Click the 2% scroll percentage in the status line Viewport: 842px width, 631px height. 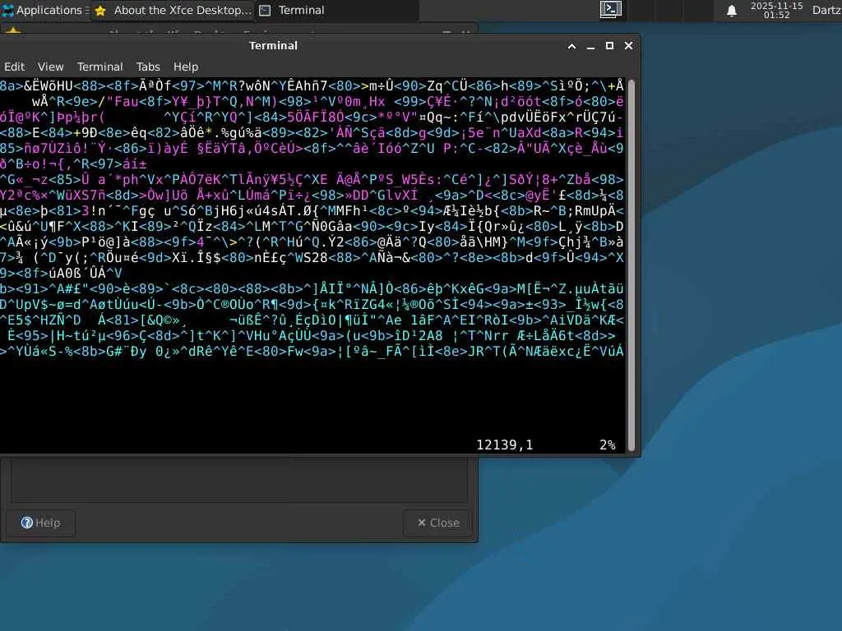tap(608, 444)
